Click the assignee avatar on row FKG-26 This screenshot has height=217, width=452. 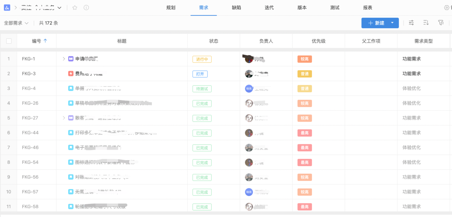click(249, 103)
